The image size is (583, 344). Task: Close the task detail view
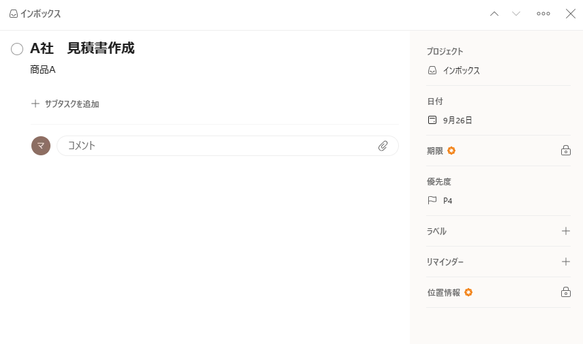tap(571, 14)
